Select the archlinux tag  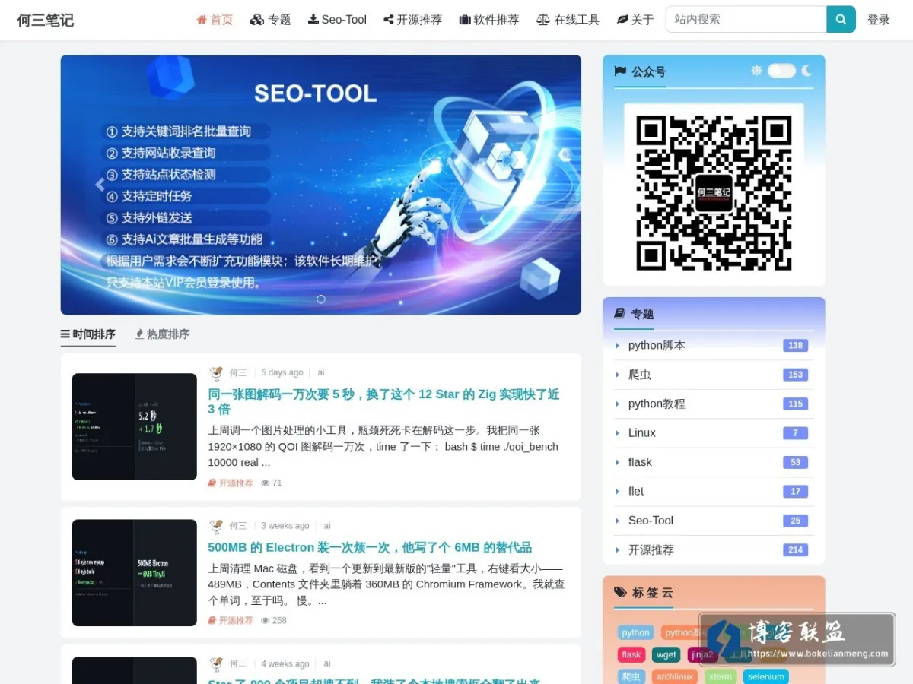pyautogui.click(x=675, y=676)
